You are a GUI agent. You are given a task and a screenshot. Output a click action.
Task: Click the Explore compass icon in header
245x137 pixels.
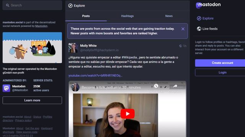pyautogui.click(x=70, y=6)
